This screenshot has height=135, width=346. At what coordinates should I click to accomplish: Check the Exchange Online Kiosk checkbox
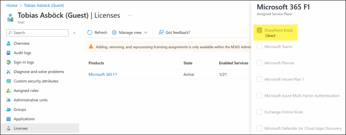[259, 112]
